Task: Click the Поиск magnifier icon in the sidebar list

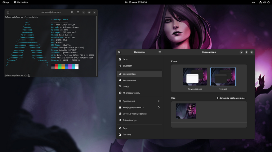Action: tap(120, 87)
